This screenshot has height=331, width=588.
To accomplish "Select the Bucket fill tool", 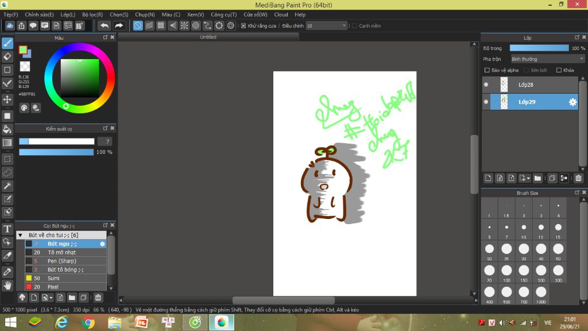I will pyautogui.click(x=7, y=129).
